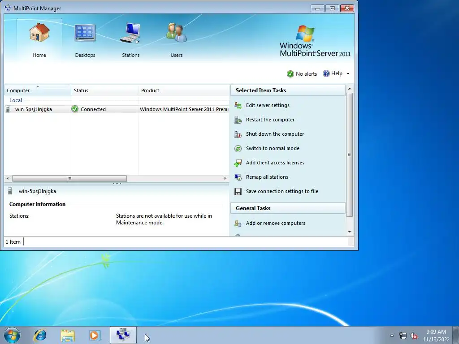Select server icon beside win-5psj1lnjgka row
This screenshot has width=459, height=344.
click(8, 109)
